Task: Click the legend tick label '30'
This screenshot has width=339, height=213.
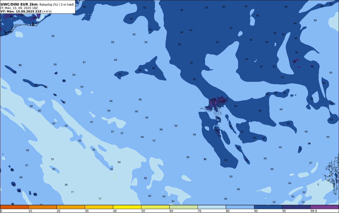Action: [87, 211]
